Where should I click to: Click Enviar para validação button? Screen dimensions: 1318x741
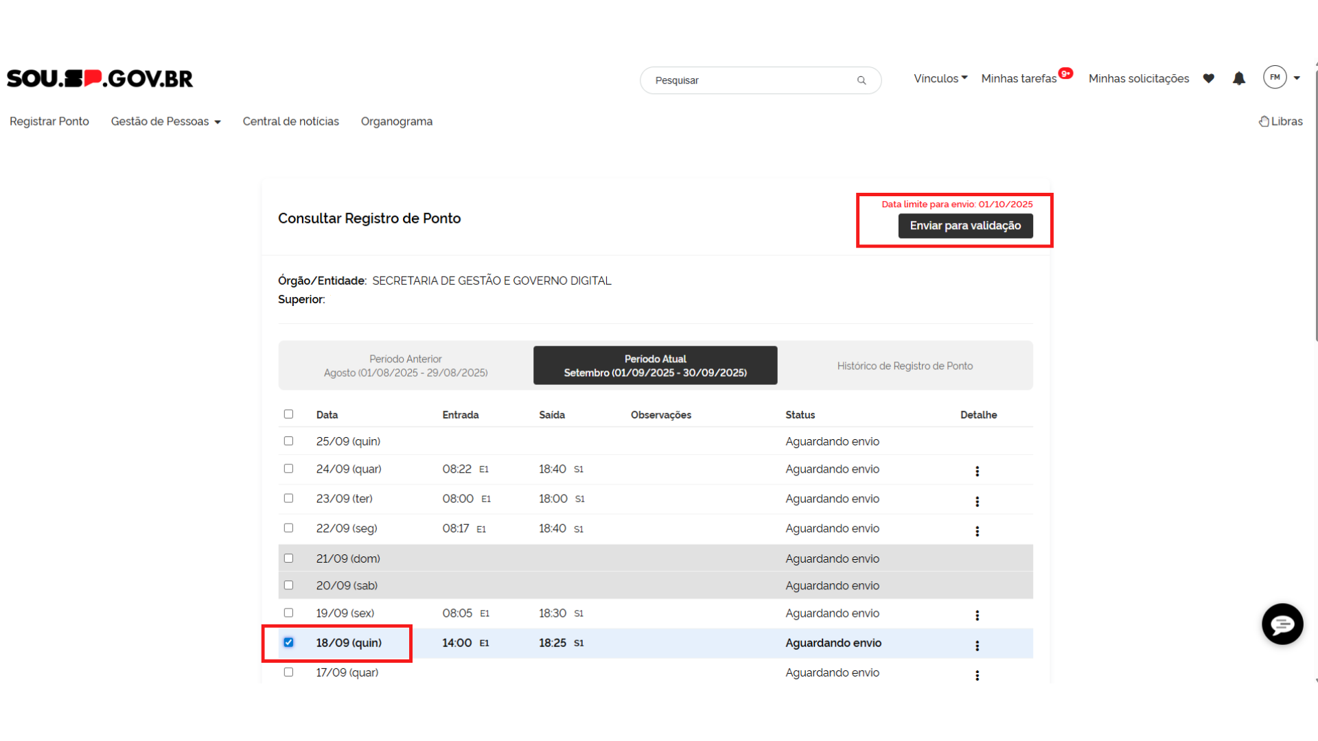coord(965,226)
